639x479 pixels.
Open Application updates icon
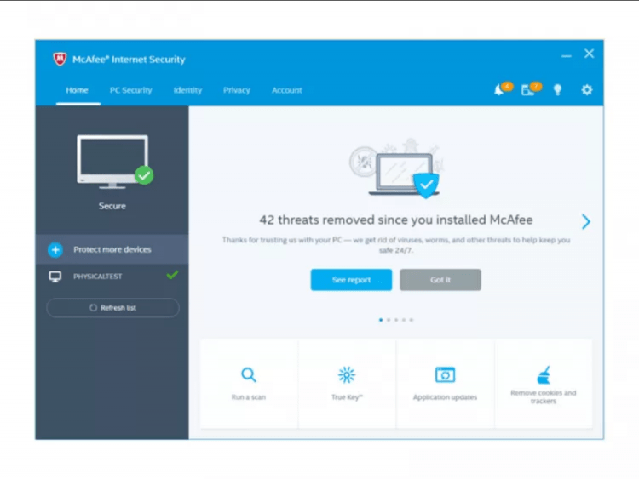click(x=445, y=374)
